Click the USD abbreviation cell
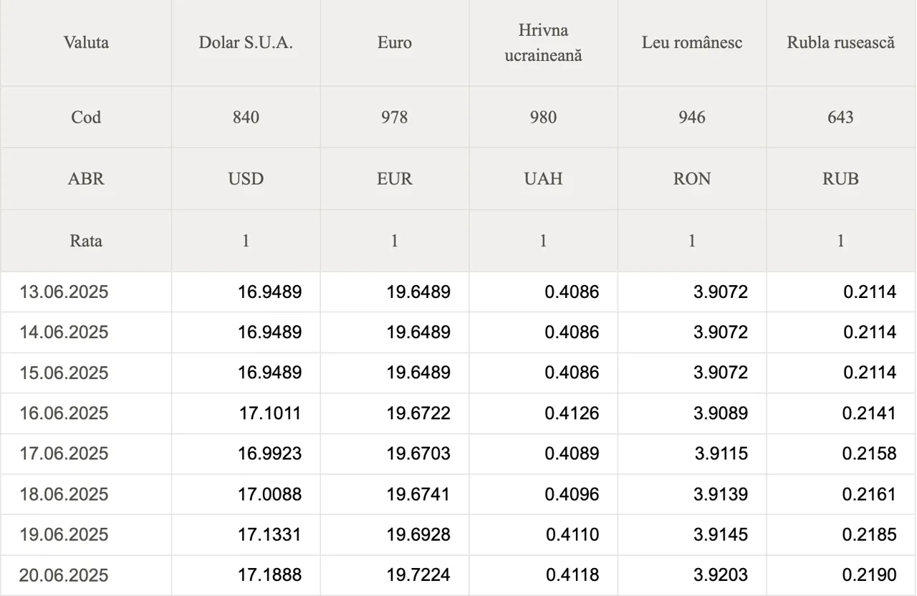Viewport: 917px width, 596px height. click(246, 178)
